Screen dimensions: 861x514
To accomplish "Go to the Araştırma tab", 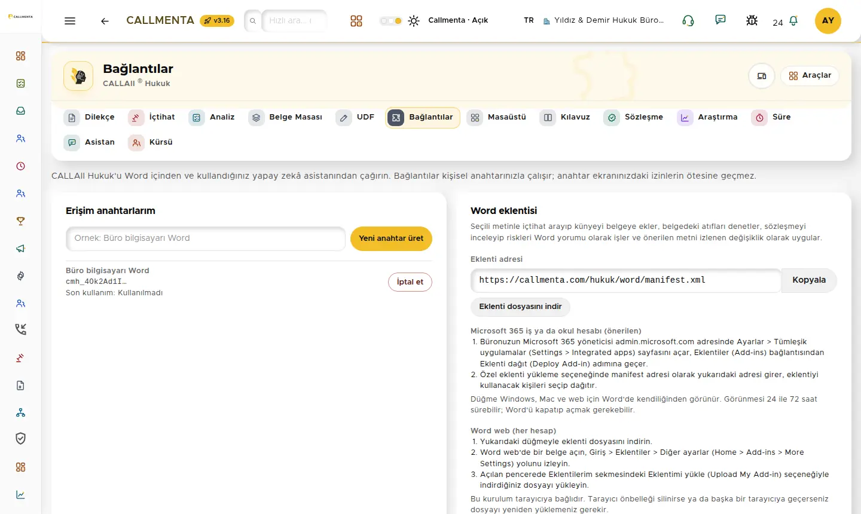I will click(x=708, y=117).
